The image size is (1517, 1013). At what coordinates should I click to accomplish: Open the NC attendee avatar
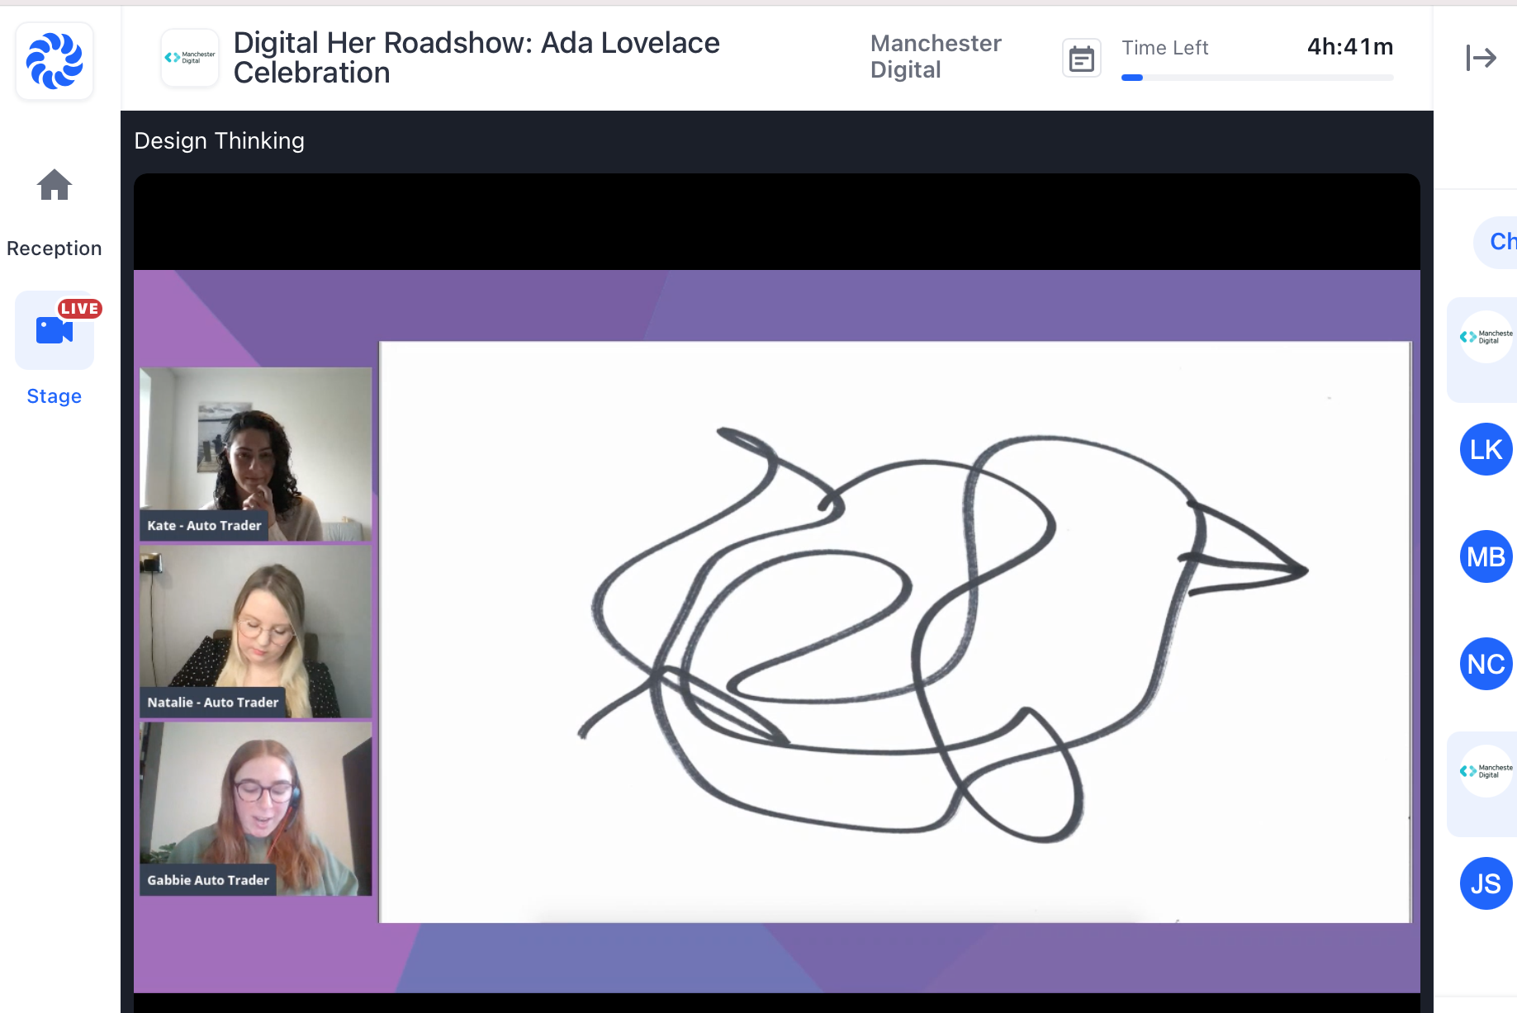1486,664
